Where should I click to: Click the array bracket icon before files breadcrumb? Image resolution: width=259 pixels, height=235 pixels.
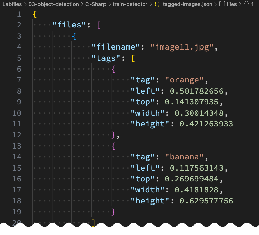coord(222,4)
